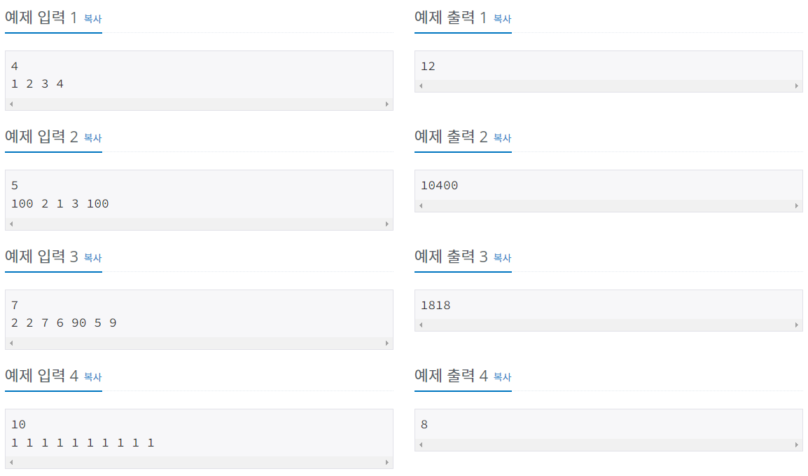
Task: Click right scroll arrow of example input 1
Action: [x=387, y=104]
